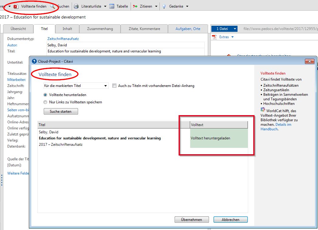Open the Zusammenhang tab
The width and height of the screenshot is (318, 230).
click(x=100, y=29)
